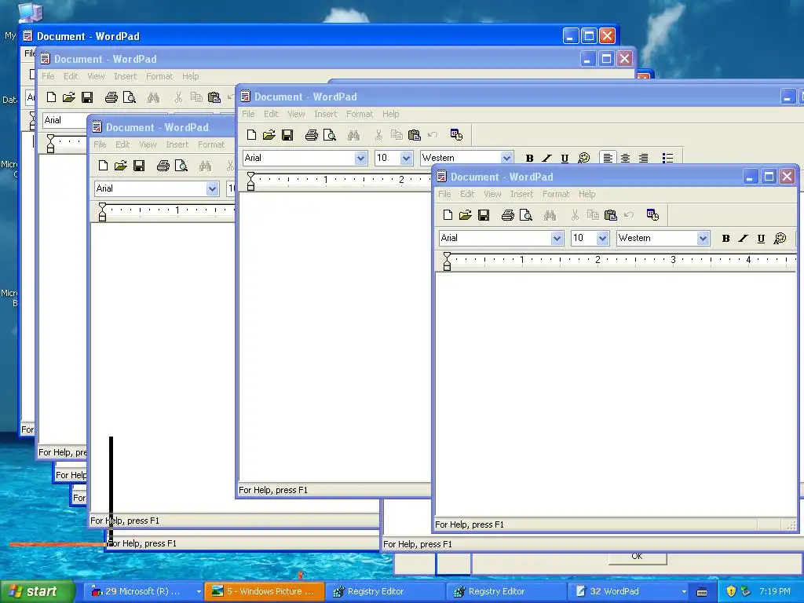Click Open in WordPad window with alignment buttons
The height and width of the screenshot is (603, 804).
[x=269, y=135]
